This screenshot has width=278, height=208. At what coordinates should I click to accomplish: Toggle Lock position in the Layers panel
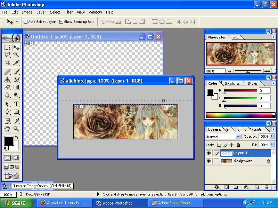pyautogui.click(x=232, y=145)
